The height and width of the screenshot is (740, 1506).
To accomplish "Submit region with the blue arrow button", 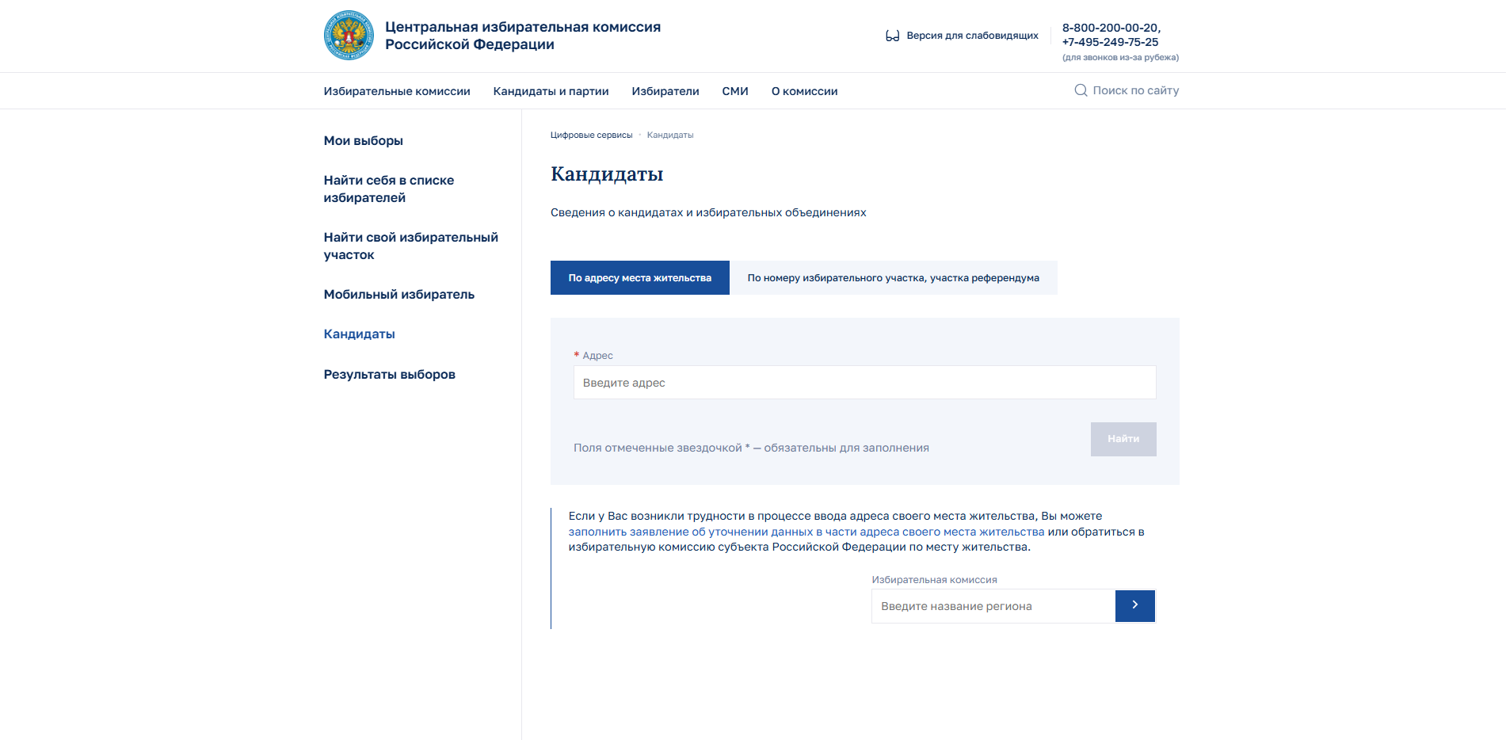I will (x=1134, y=606).
